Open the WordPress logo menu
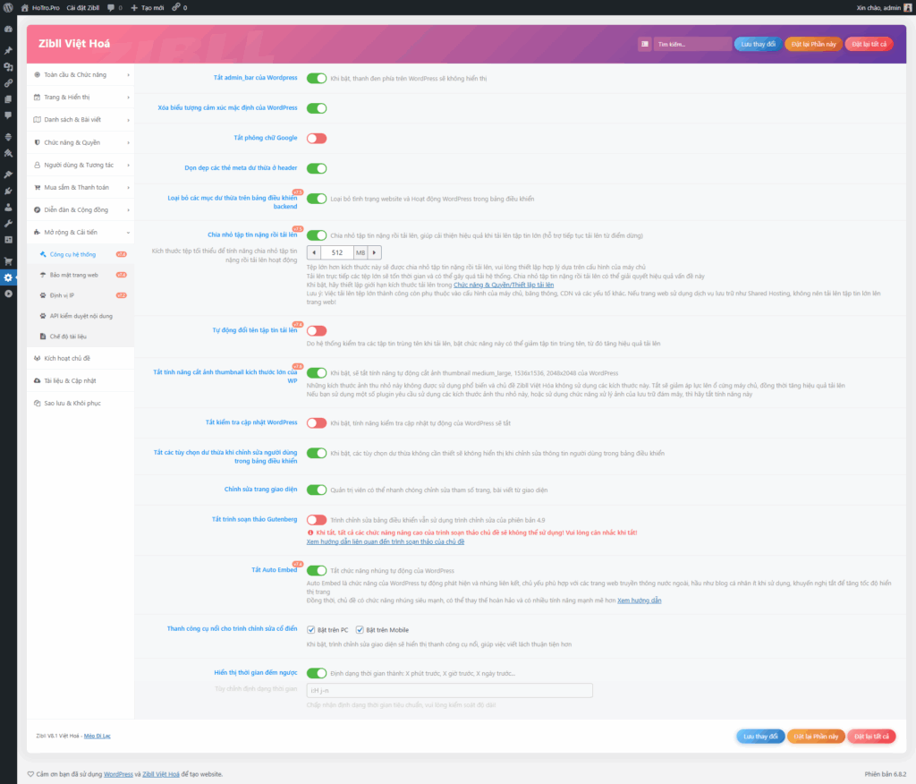Image resolution: width=916 pixels, height=784 pixels. tap(8, 7)
